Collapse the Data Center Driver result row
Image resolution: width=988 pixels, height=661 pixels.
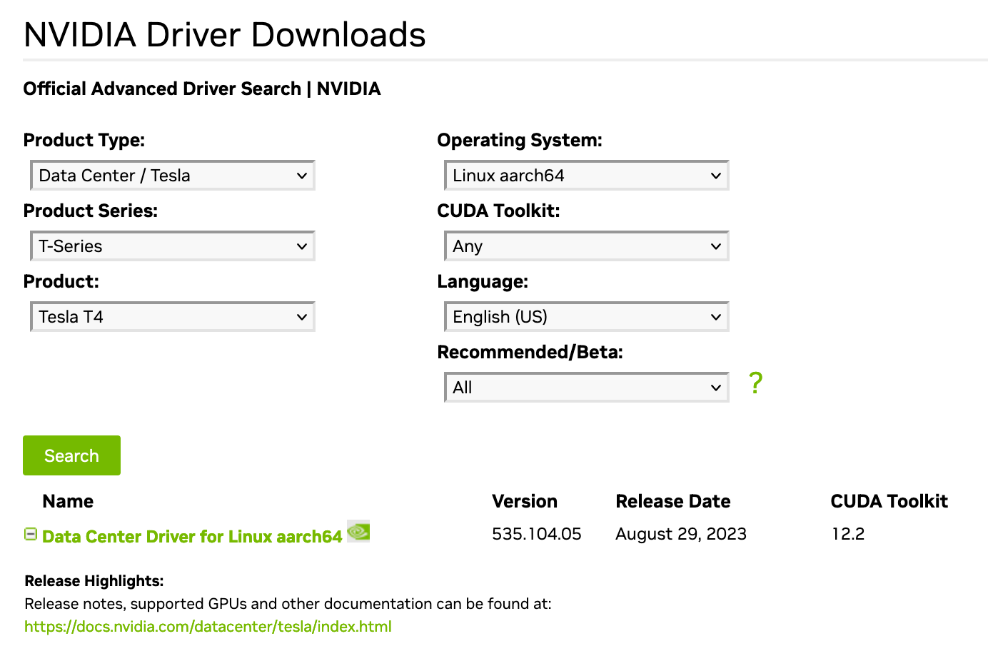coord(31,534)
